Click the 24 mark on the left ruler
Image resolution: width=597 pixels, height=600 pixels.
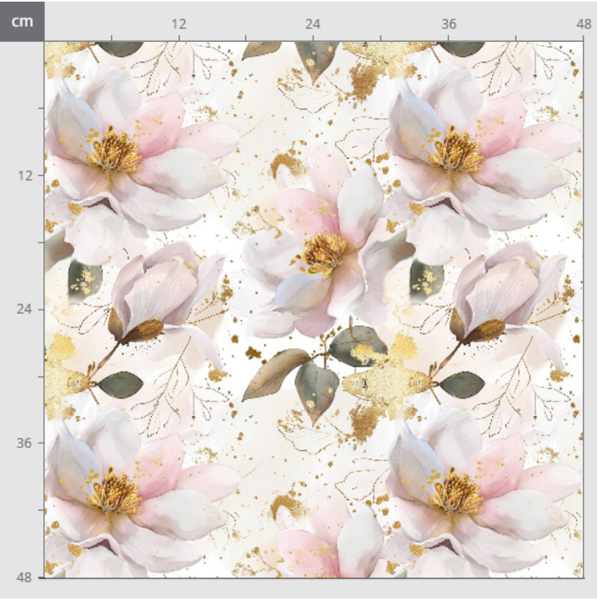24,309
